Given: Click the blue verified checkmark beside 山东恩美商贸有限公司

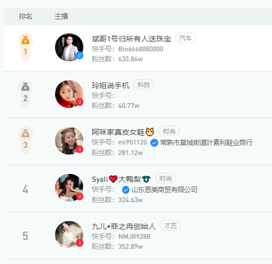Looking at the screenshot, I should click(x=126, y=190).
